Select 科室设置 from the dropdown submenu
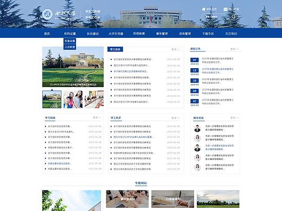The width and height of the screenshot is (282, 211). 70,41
